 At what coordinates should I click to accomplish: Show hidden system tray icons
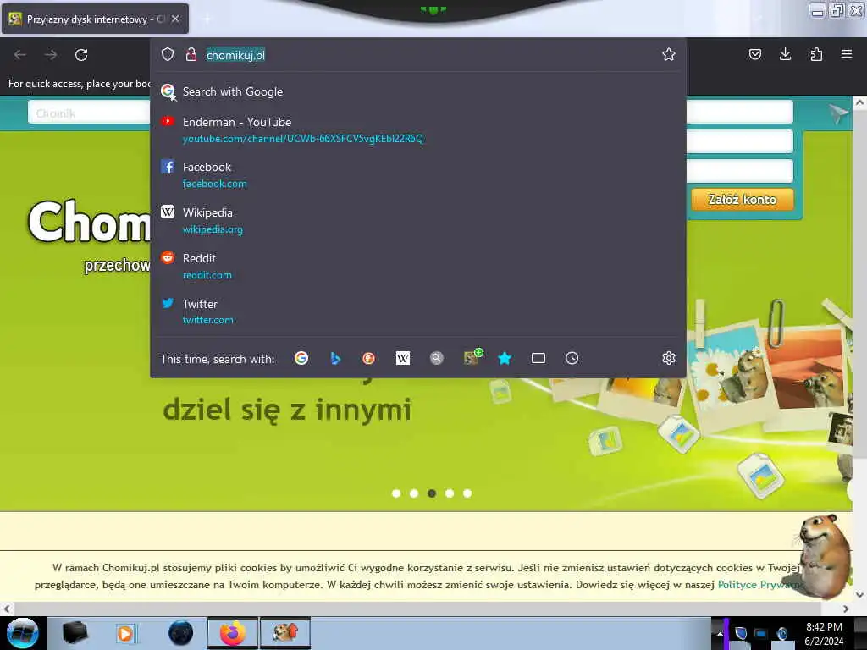tap(720, 633)
